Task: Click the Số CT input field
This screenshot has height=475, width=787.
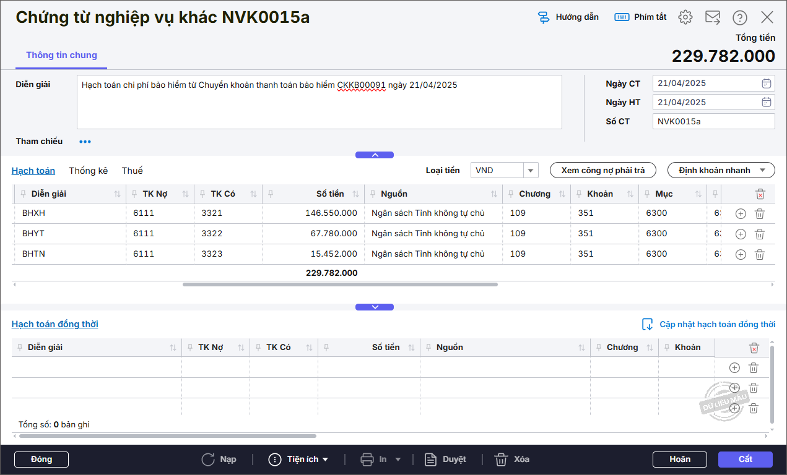Action: (713, 122)
